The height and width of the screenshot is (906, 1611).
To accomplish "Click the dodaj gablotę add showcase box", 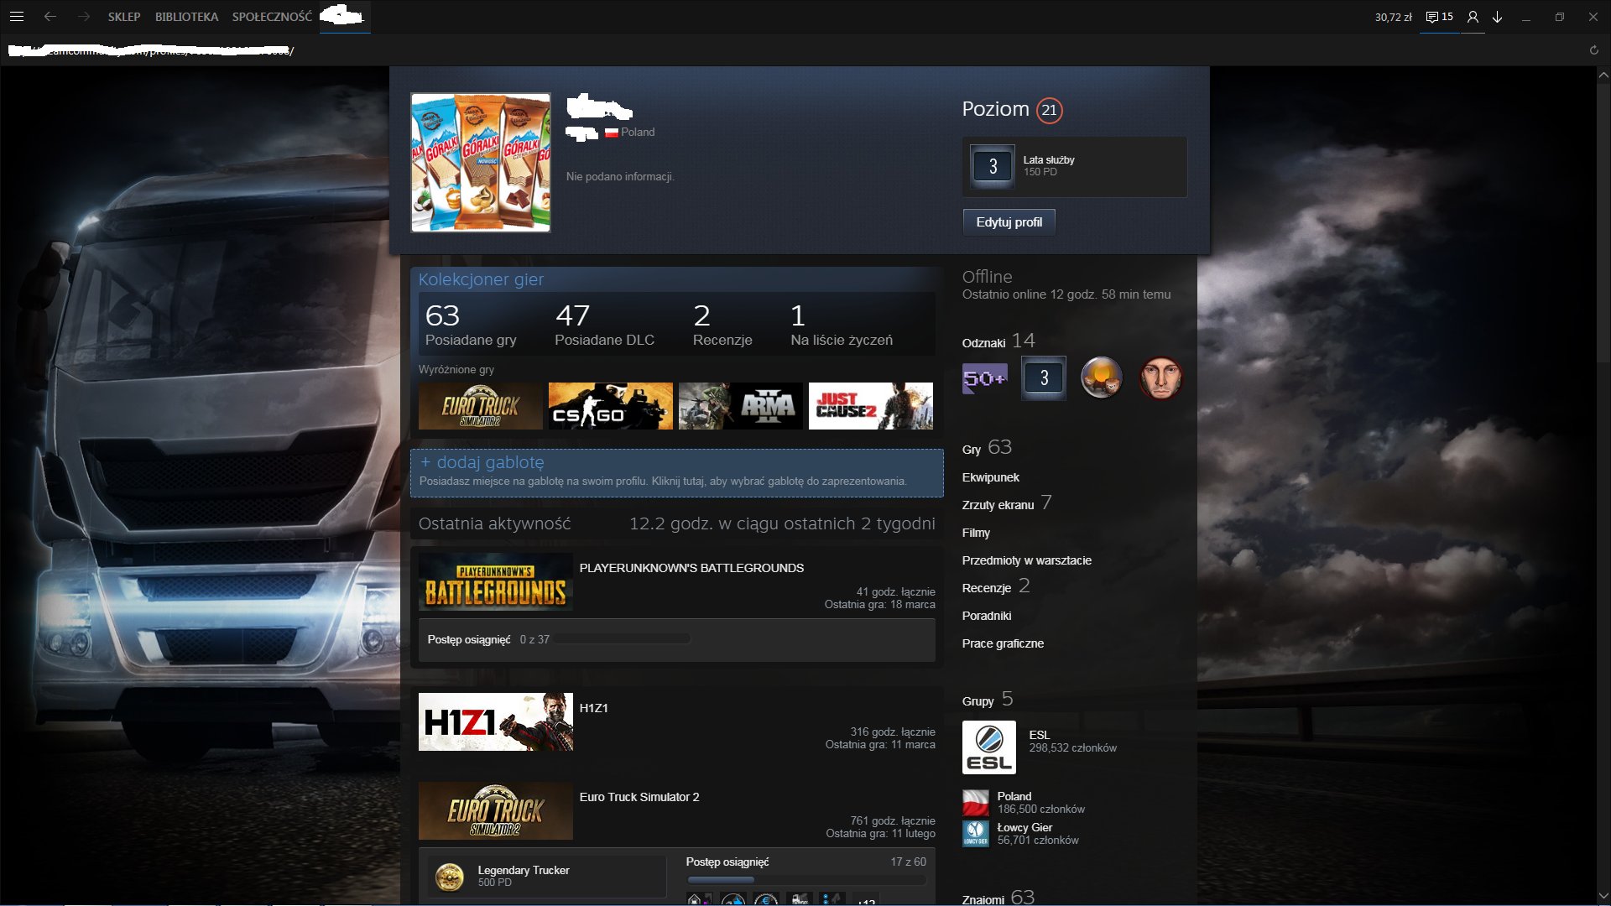I will (x=676, y=473).
